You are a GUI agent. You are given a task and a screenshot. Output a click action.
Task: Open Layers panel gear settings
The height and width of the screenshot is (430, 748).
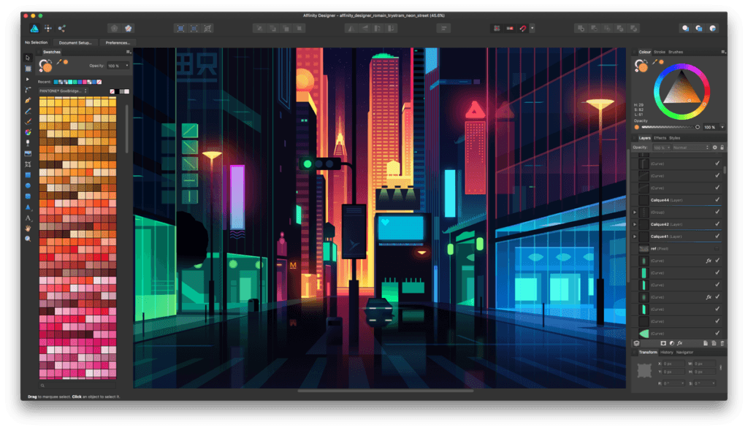(714, 147)
